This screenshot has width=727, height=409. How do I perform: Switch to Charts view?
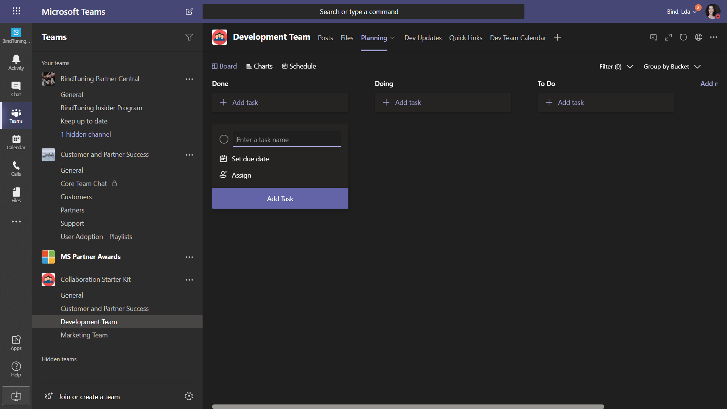point(259,66)
